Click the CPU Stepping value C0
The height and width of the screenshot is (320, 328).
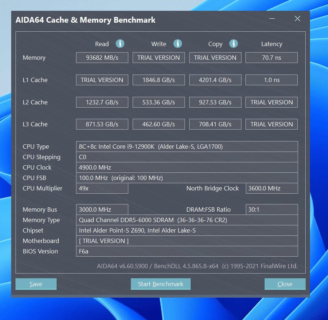[187, 157]
